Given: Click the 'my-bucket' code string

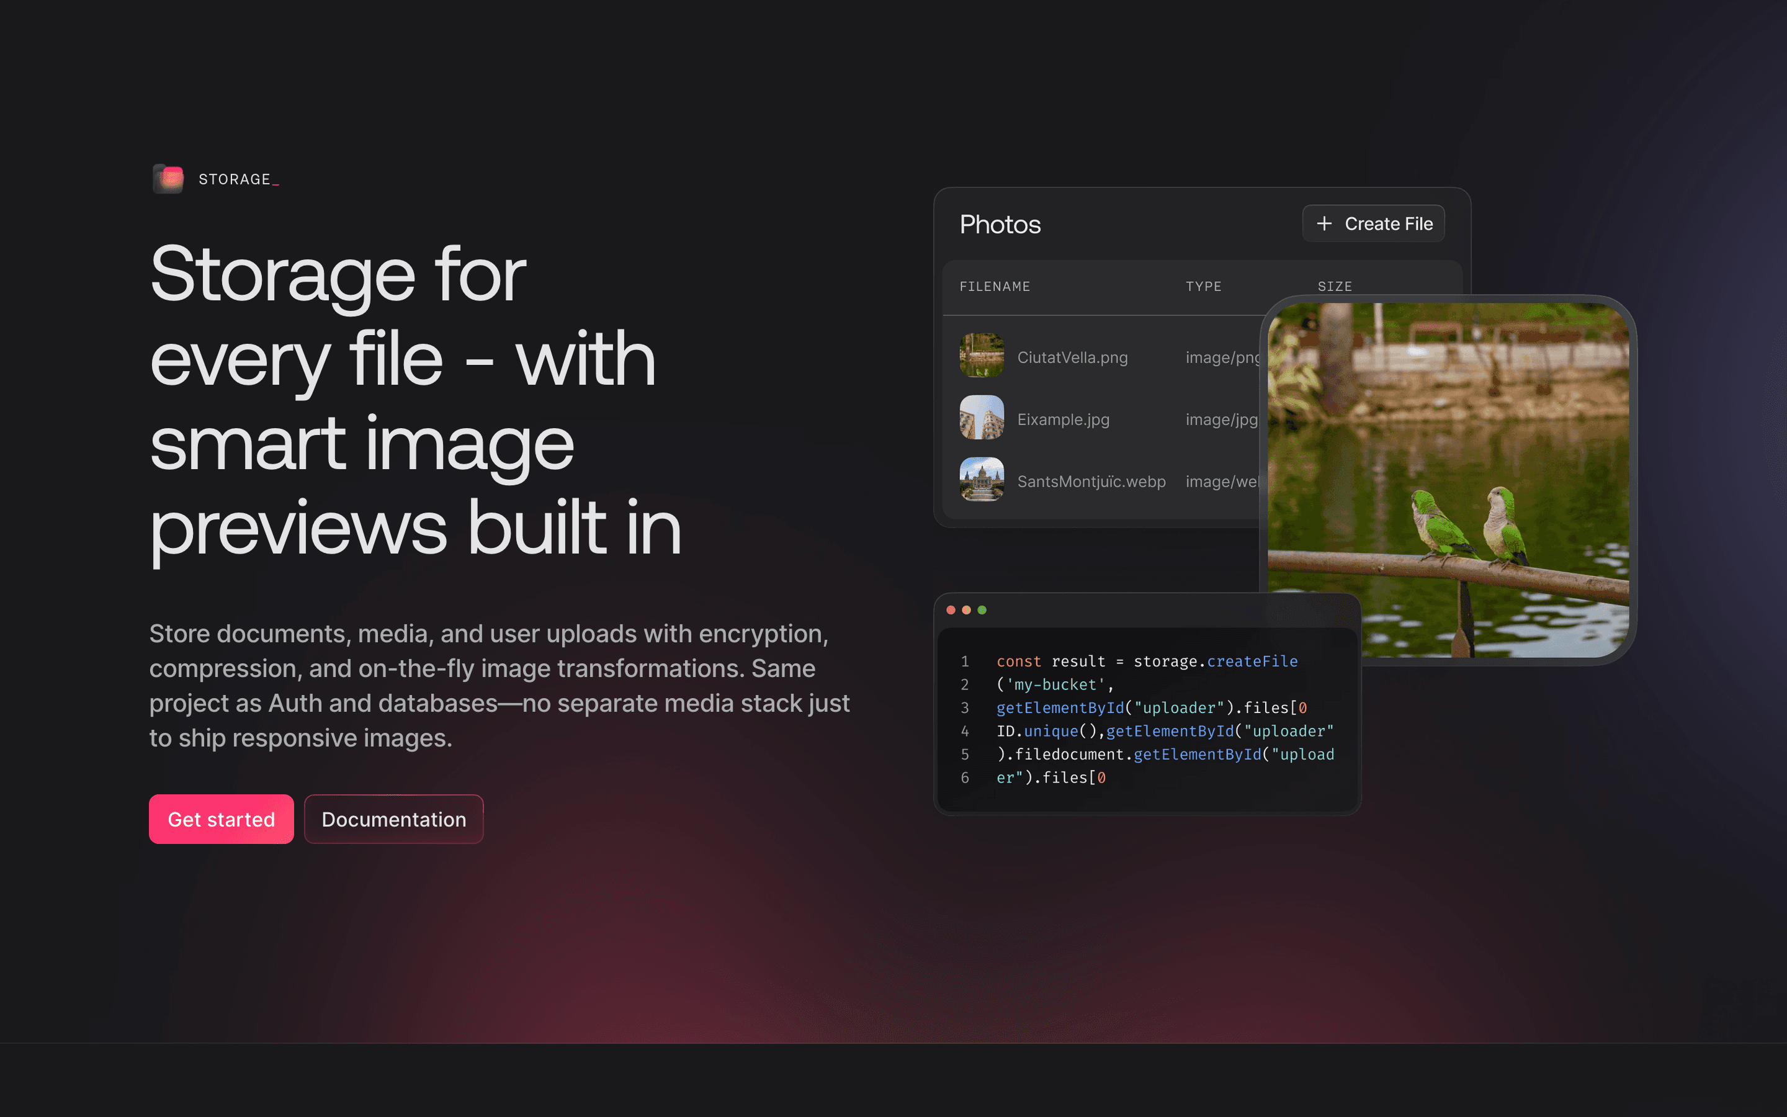Looking at the screenshot, I should pyautogui.click(x=1055, y=685).
